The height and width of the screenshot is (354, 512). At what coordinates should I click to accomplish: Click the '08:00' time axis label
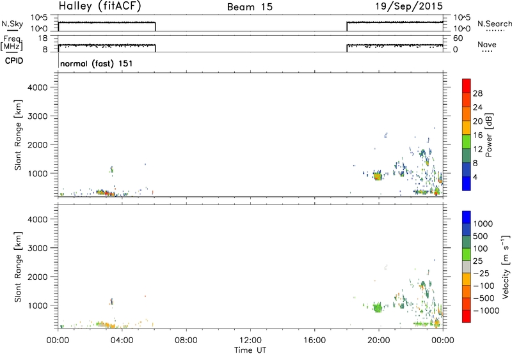click(x=186, y=341)
